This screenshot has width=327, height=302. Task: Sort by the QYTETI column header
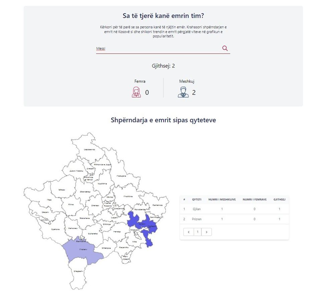click(196, 200)
